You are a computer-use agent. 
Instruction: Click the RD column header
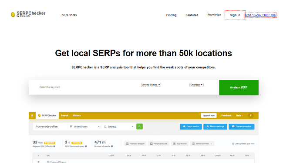(x=232, y=156)
